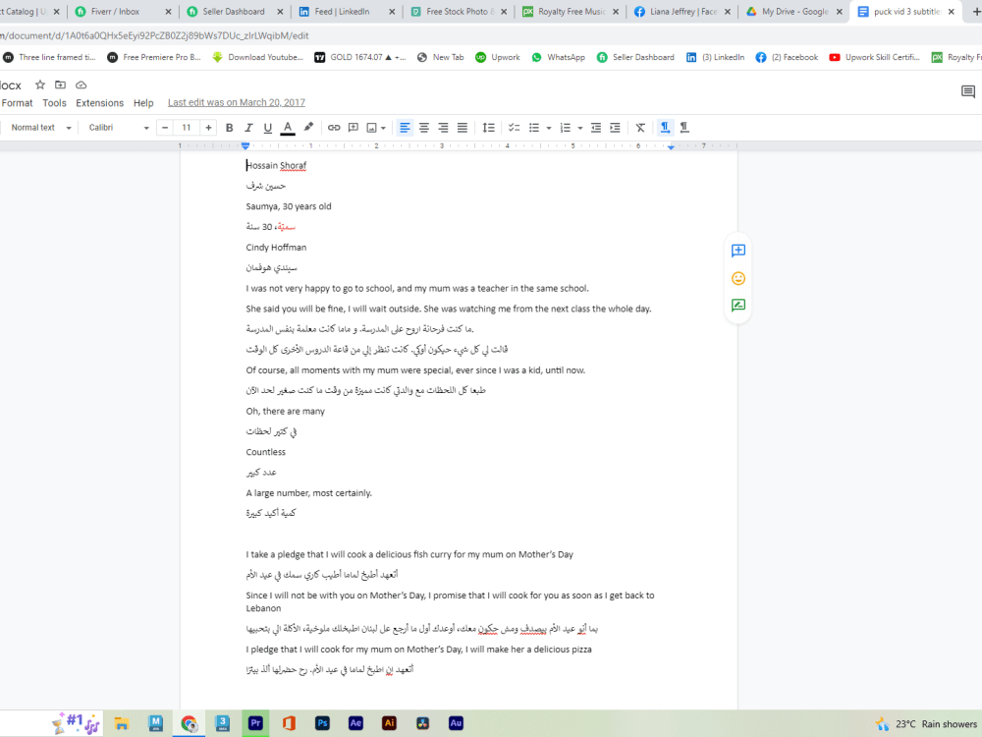Open Illustrator from the taskbar
982x737 pixels.
[x=389, y=723]
